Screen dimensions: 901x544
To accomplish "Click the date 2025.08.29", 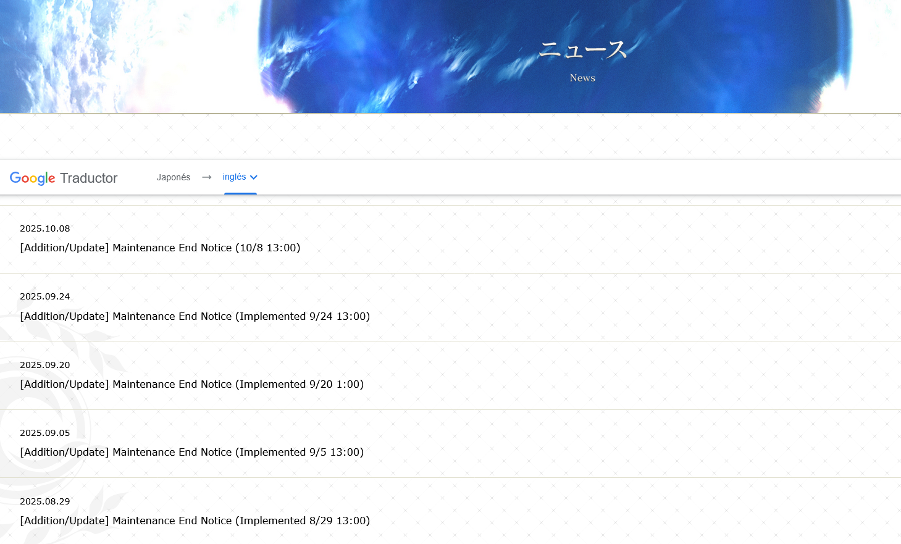I will 45,501.
